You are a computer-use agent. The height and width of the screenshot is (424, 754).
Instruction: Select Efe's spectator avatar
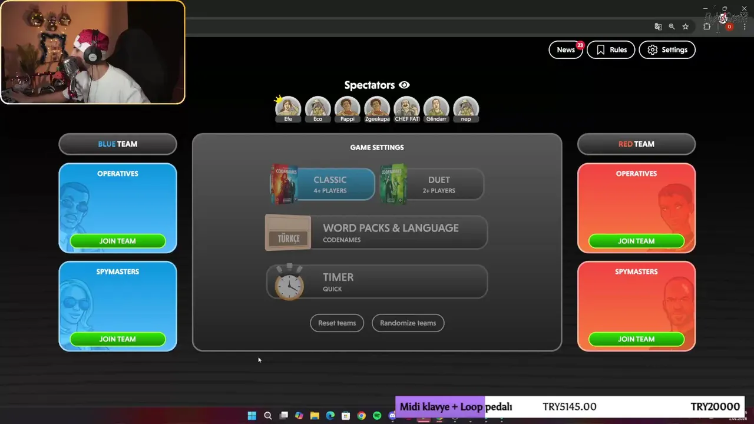pos(288,108)
